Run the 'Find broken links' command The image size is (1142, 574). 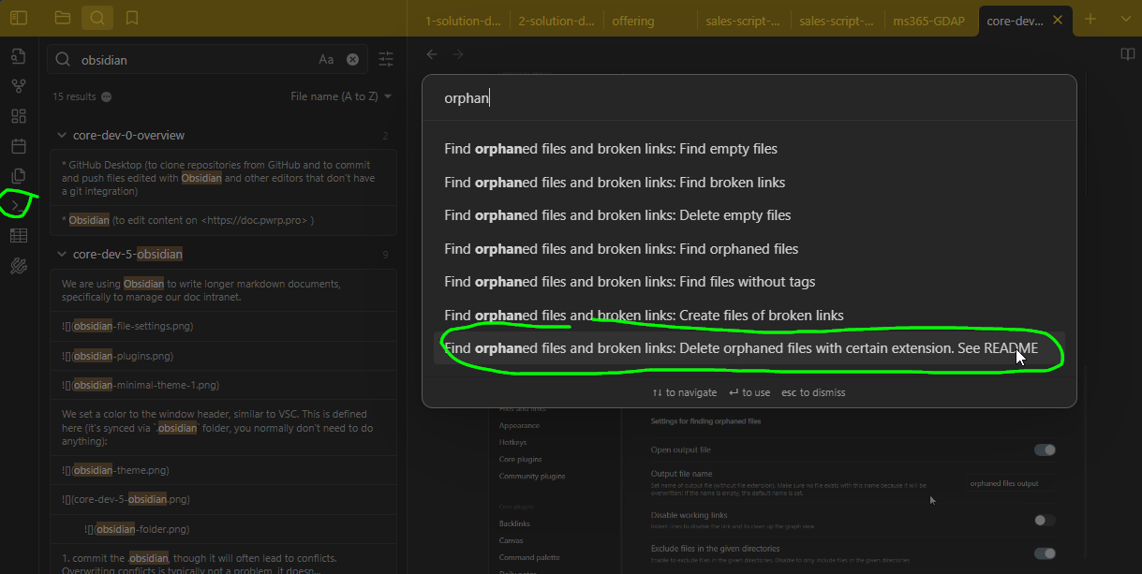(749, 182)
